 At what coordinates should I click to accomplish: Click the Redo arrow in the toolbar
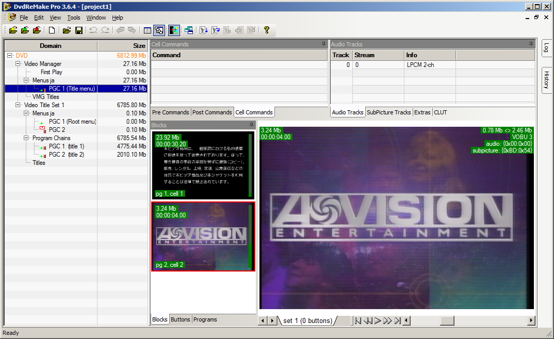point(105,30)
